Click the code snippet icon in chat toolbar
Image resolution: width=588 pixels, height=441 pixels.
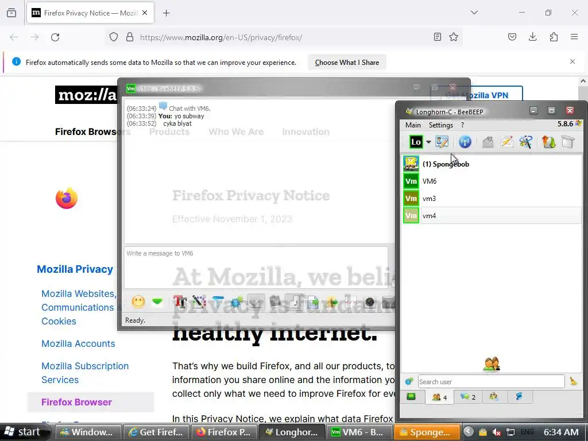(351, 302)
